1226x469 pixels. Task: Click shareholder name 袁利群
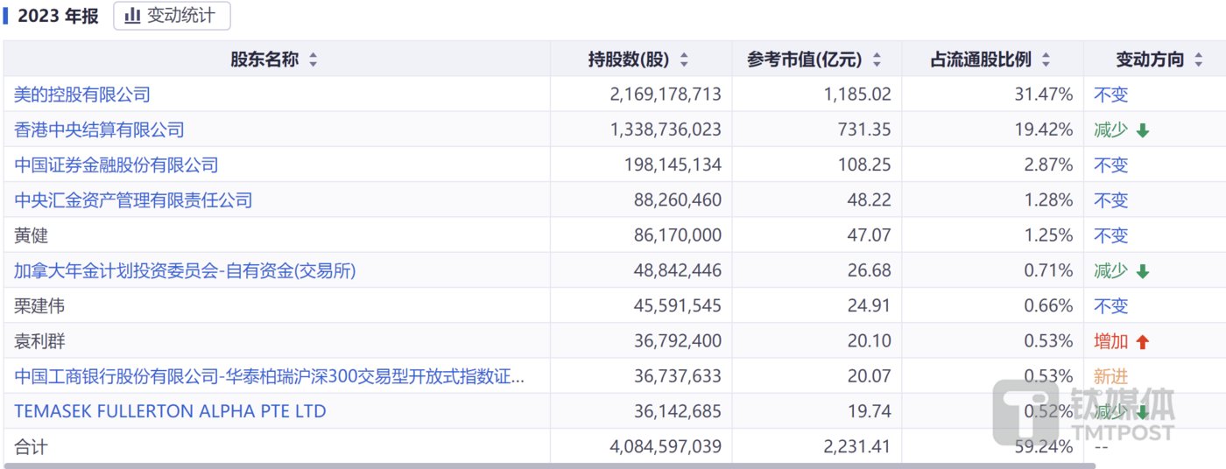tap(39, 341)
